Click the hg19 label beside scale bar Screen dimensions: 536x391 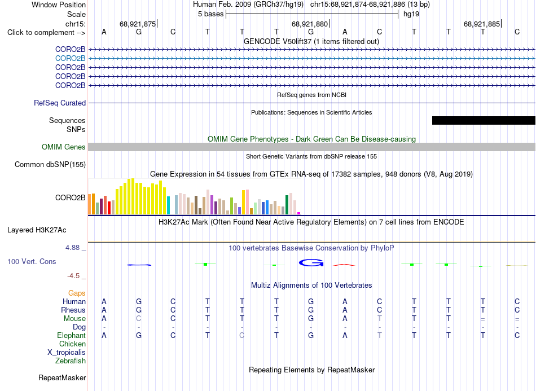411,14
